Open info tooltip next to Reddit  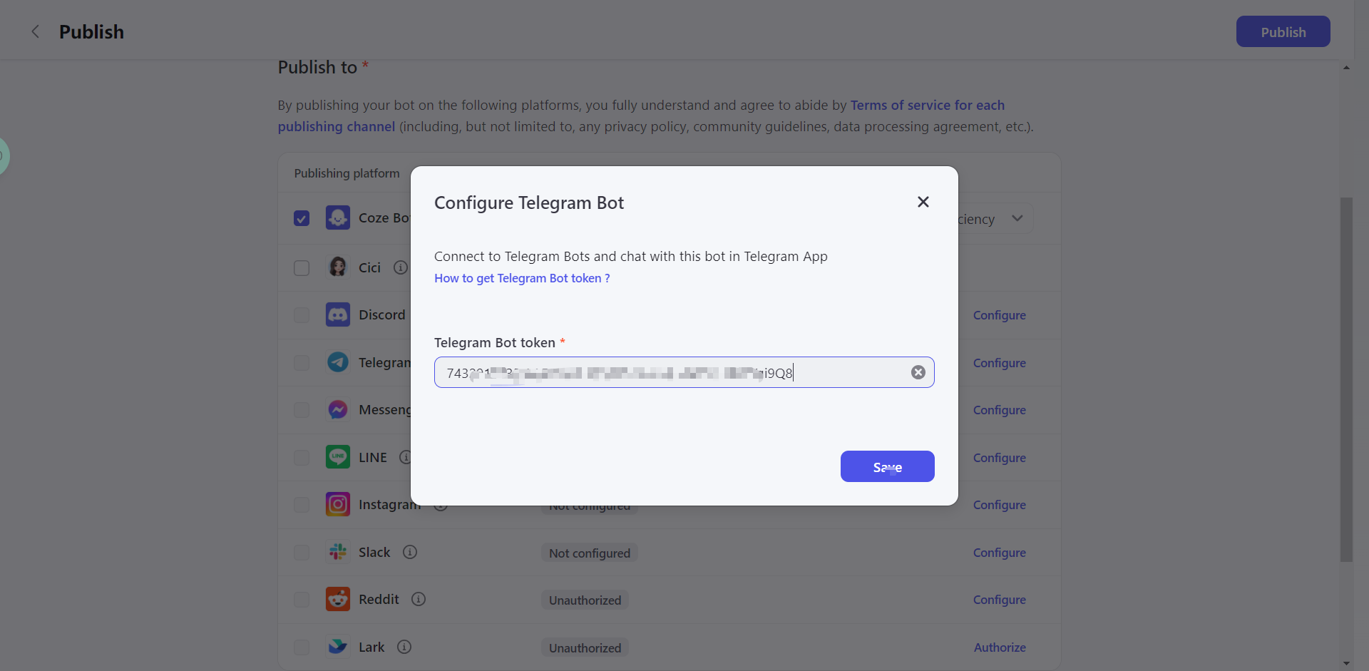point(419,599)
